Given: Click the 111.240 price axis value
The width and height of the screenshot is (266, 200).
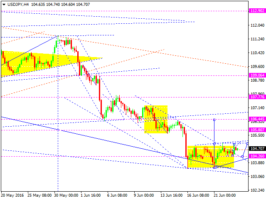Looking at the screenshot, I should tap(257, 39).
